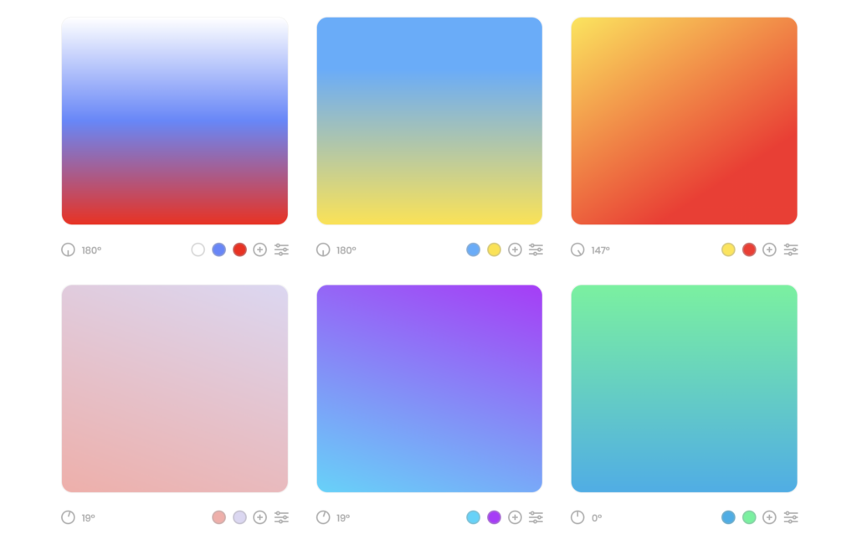The image size is (857, 550).
Task: Open the purple-to-cyan gradient preview
Action: pyautogui.click(x=429, y=388)
